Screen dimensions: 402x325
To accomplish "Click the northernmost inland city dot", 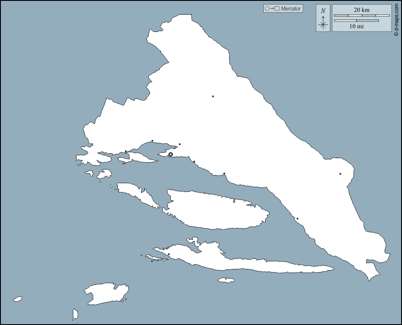I will click(213, 96).
